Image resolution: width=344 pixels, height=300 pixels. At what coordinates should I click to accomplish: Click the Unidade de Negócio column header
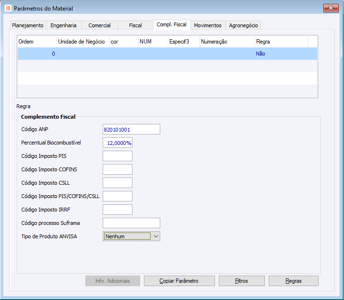pyautogui.click(x=83, y=42)
